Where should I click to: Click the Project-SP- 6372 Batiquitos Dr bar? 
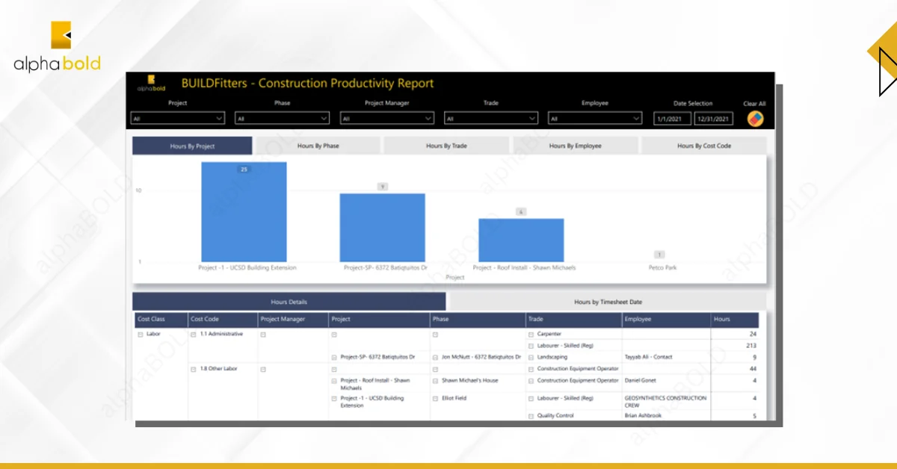383,228
